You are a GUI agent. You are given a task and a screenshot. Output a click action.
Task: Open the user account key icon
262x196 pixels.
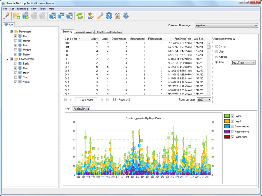(90, 16)
